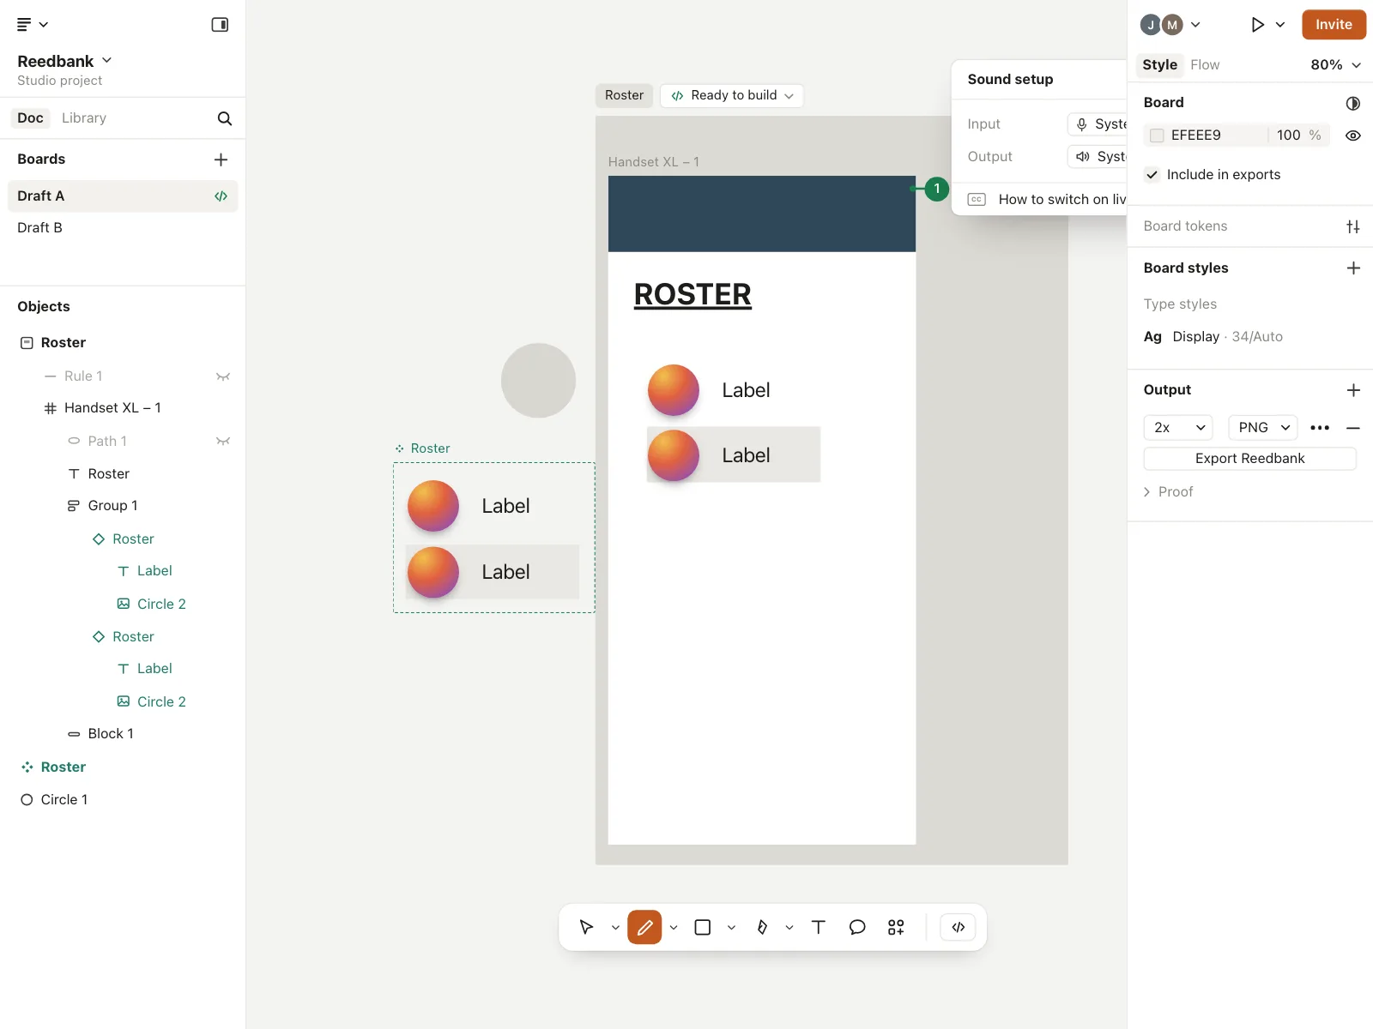Select the Pen tool
Image resolution: width=1373 pixels, height=1029 pixels.
tap(762, 927)
